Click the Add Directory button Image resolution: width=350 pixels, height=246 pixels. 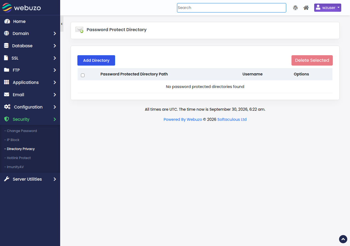pos(96,60)
